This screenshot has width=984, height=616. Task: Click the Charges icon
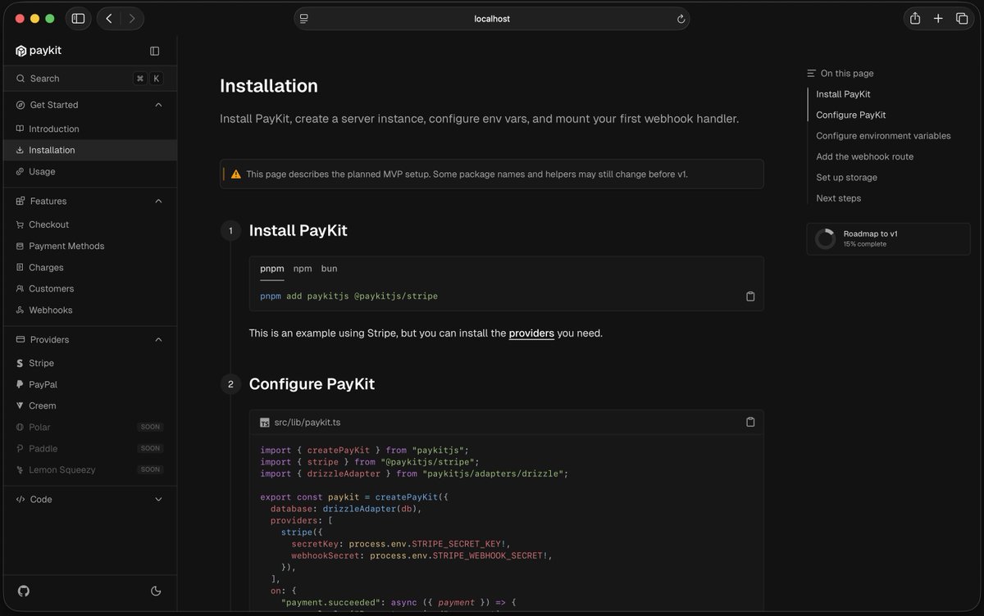[20, 267]
